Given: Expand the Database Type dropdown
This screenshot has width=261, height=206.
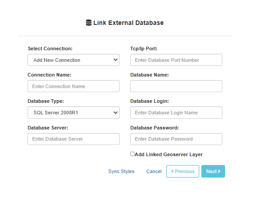Looking at the screenshot, I should pos(73,113).
